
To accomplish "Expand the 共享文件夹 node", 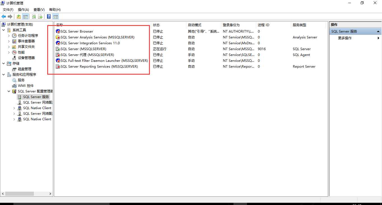I will (9, 47).
